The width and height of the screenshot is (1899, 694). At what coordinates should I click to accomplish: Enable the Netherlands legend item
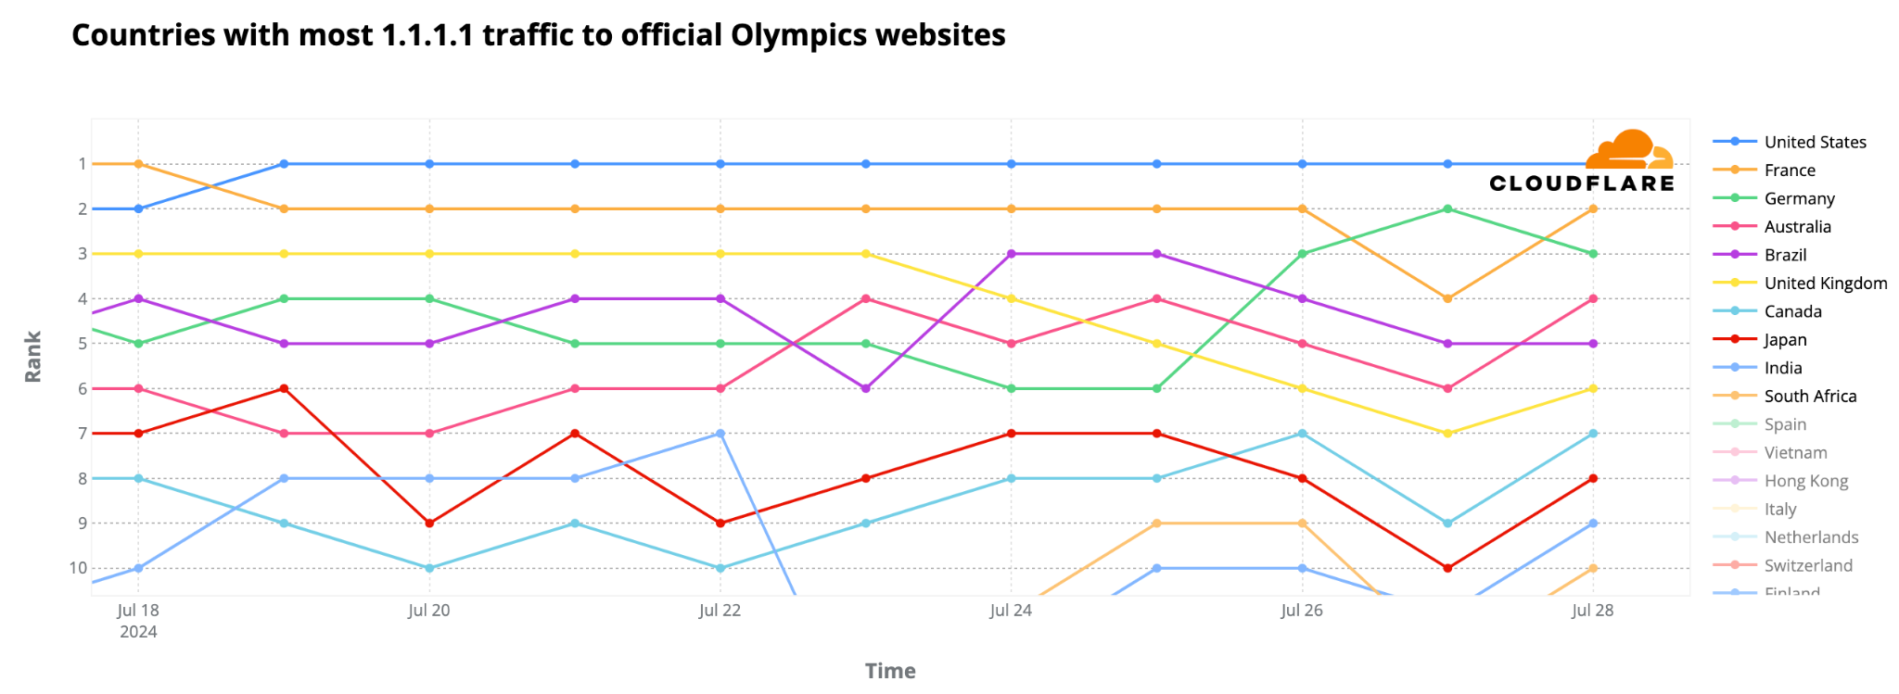tap(1811, 537)
